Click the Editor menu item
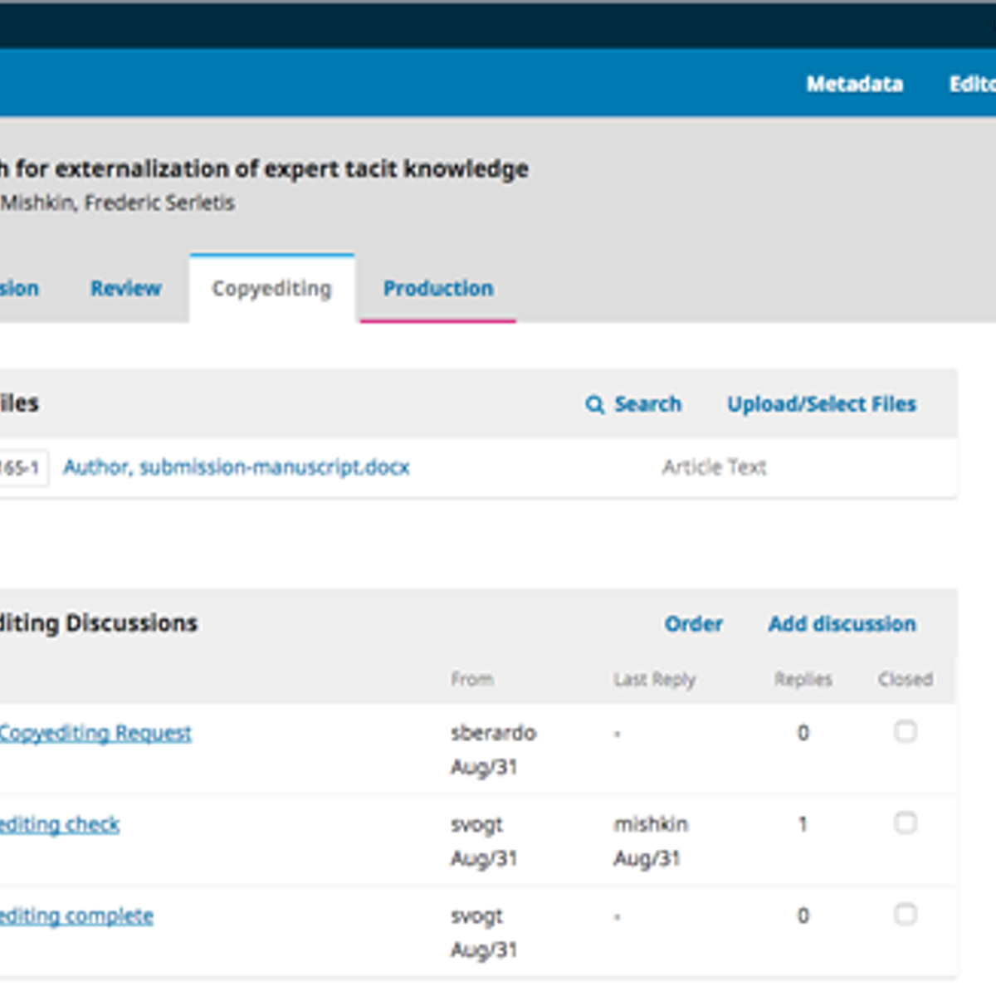Screen dimensions: 996x996 pos(979,84)
